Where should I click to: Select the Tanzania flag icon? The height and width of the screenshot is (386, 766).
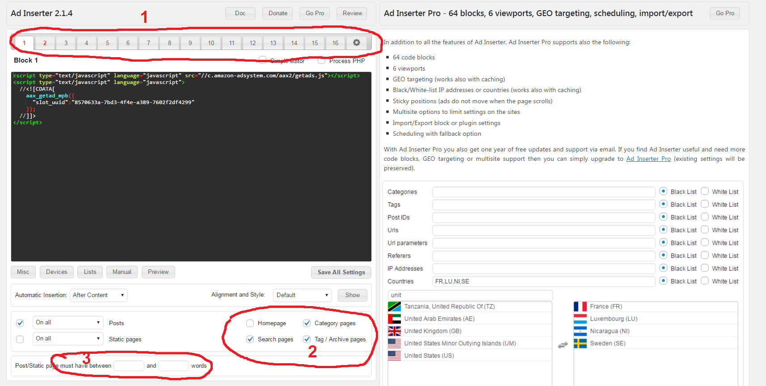click(394, 306)
